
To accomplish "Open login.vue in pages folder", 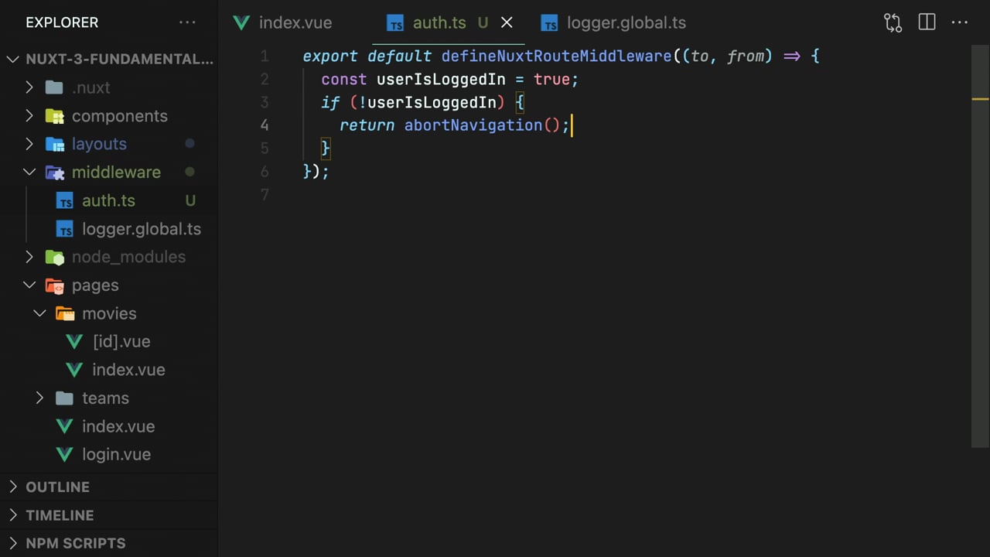I will [116, 454].
